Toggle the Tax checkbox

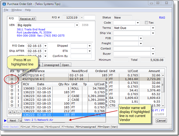coord(146,23)
